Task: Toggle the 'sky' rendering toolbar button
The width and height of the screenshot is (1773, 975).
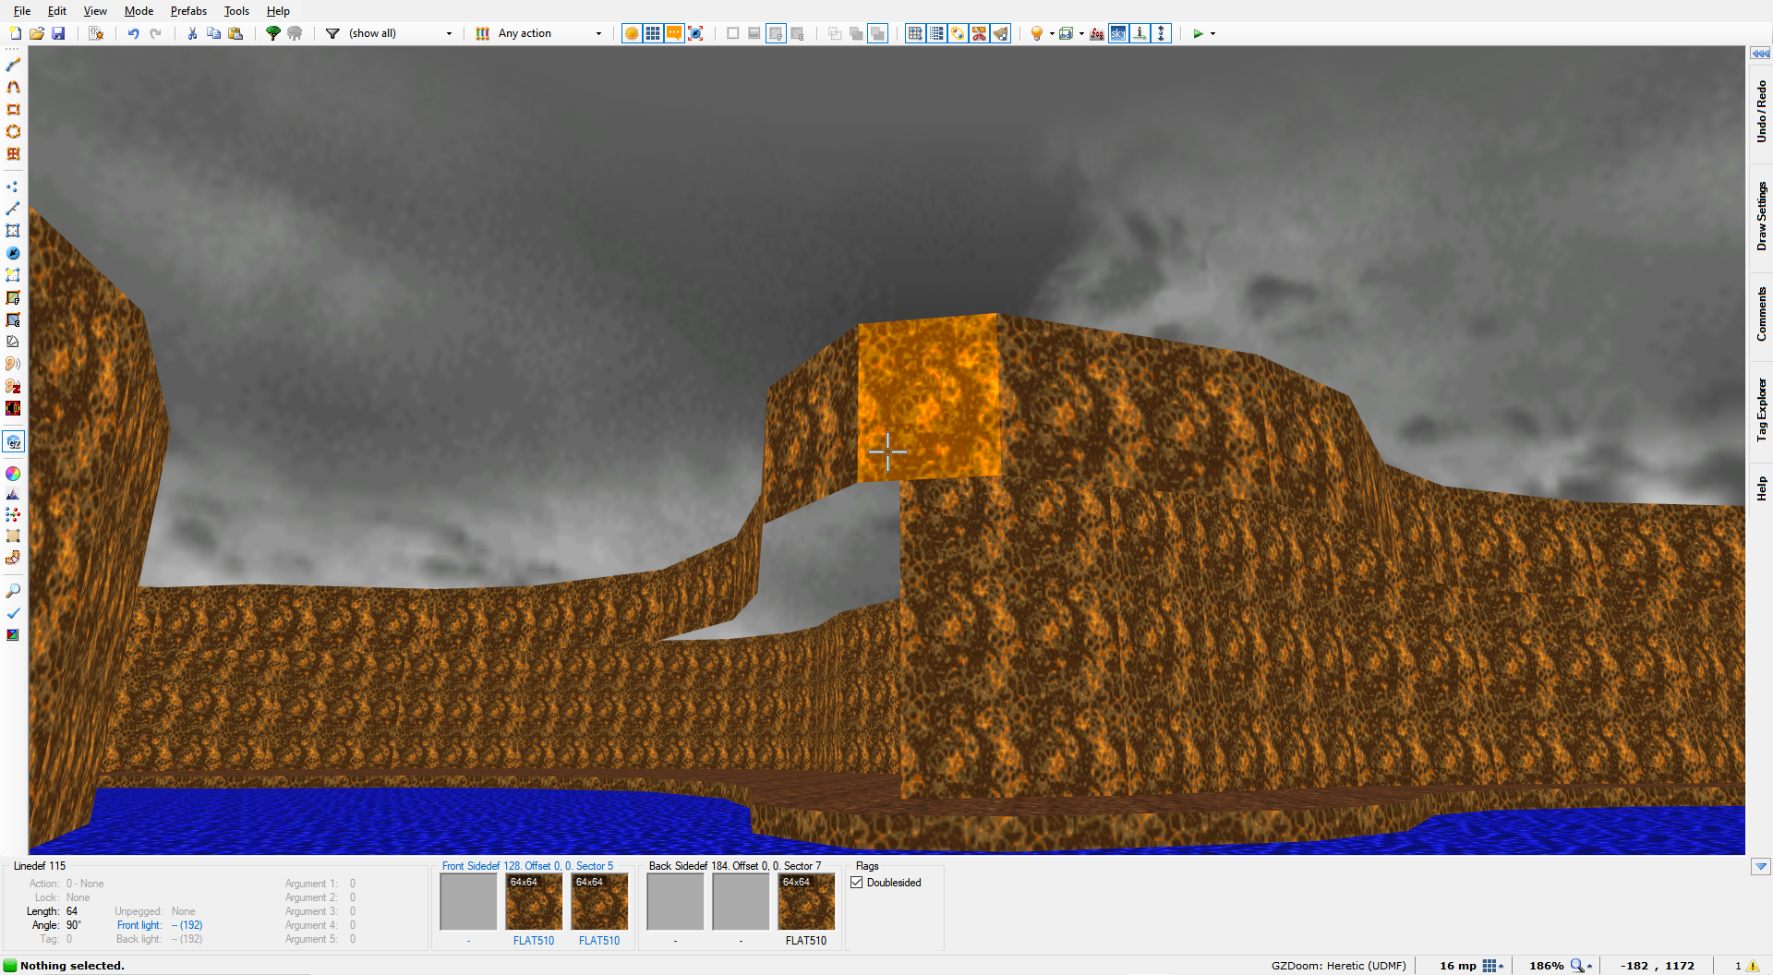Action: click(x=1118, y=33)
